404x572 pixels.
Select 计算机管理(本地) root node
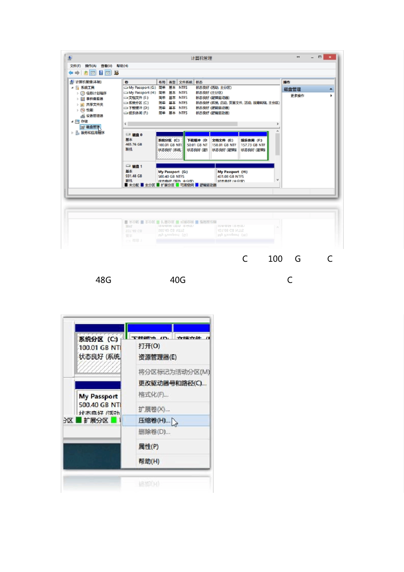(x=88, y=82)
